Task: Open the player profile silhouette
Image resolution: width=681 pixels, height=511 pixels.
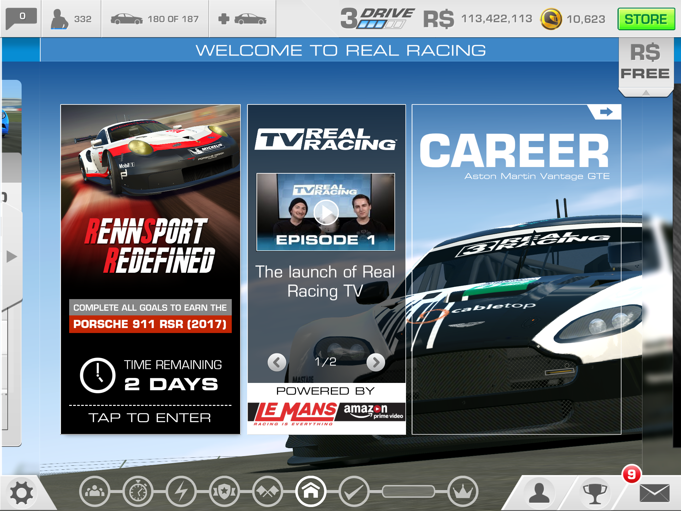Action: pos(539,493)
